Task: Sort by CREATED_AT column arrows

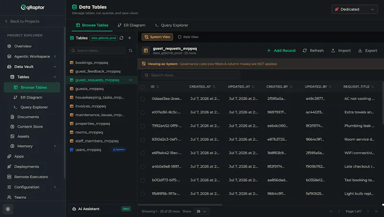Action: pos(214,87)
